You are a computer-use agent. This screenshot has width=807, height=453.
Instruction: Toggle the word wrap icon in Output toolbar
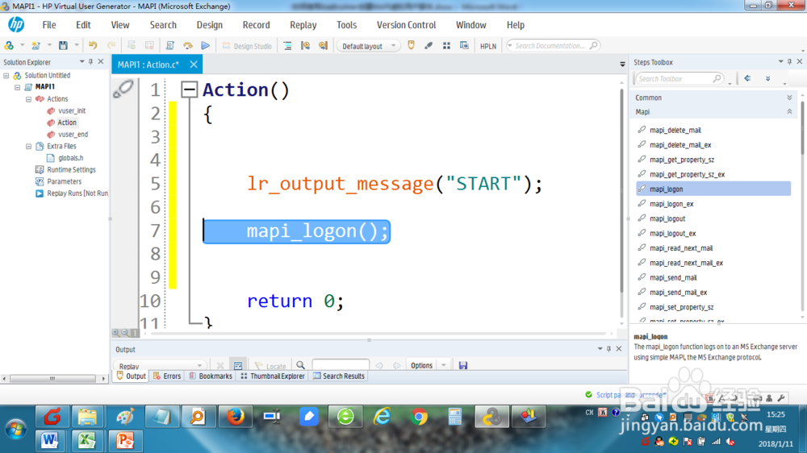(x=238, y=366)
